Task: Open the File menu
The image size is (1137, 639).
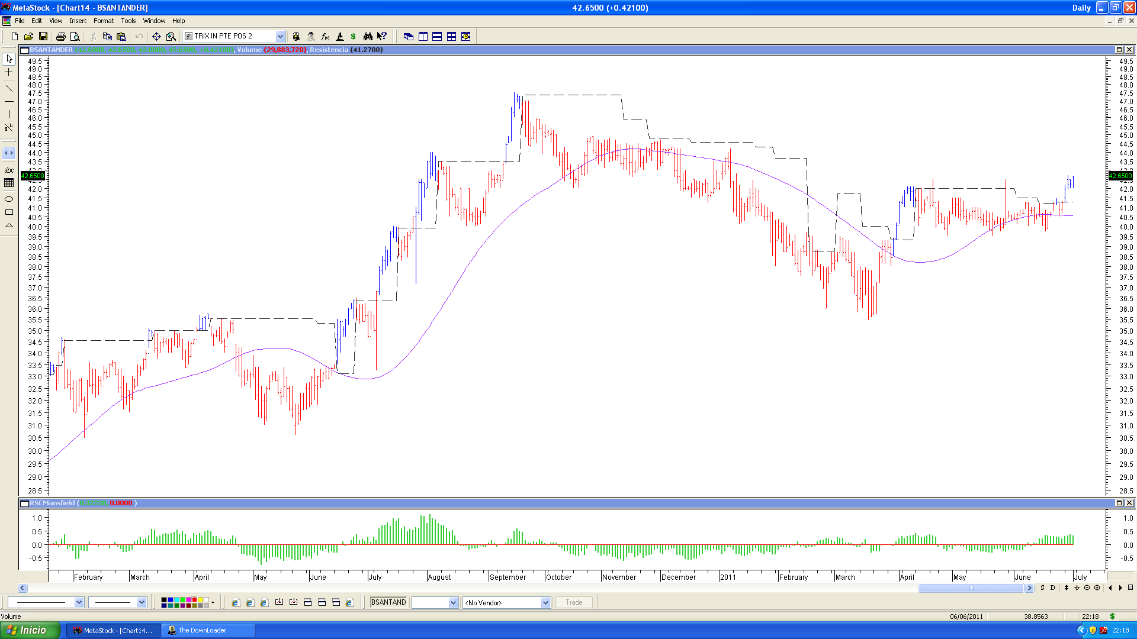Action: point(20,21)
